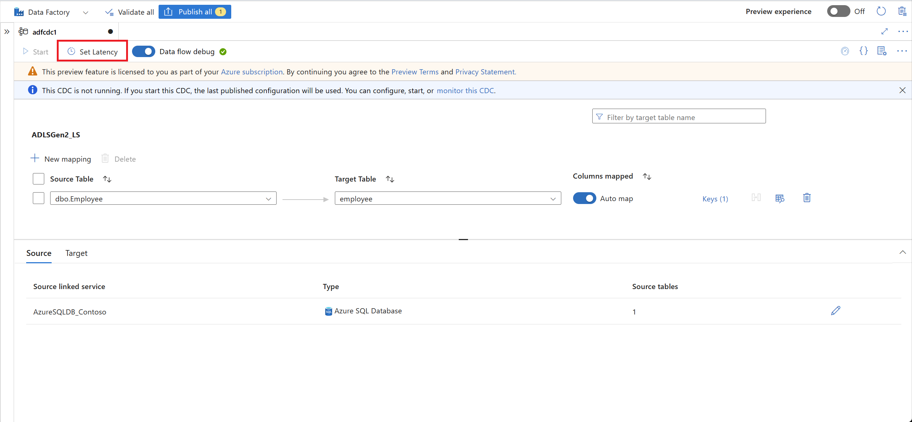Click the pencil edit icon for AzureSQLDB_Contoso
Viewport: 912px width, 422px height.
tap(835, 311)
